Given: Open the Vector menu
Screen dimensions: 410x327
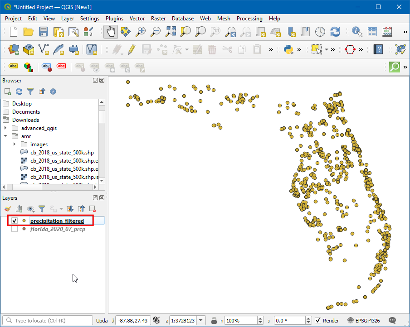Looking at the screenshot, I should (137, 19).
